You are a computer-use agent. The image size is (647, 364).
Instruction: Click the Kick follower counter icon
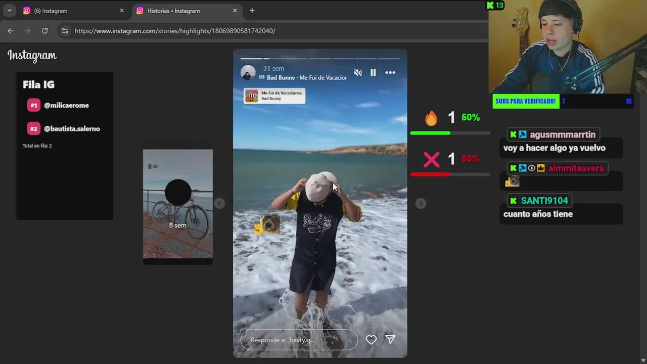[x=495, y=5]
